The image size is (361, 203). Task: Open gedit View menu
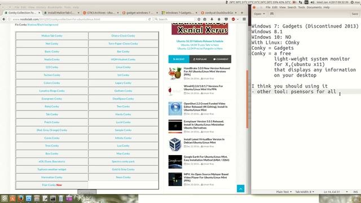283,7
